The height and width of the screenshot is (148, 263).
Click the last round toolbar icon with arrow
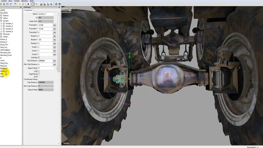[x=60, y=4]
